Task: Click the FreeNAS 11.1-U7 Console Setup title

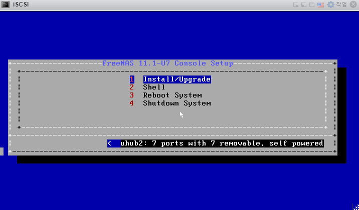Action: click(x=167, y=63)
